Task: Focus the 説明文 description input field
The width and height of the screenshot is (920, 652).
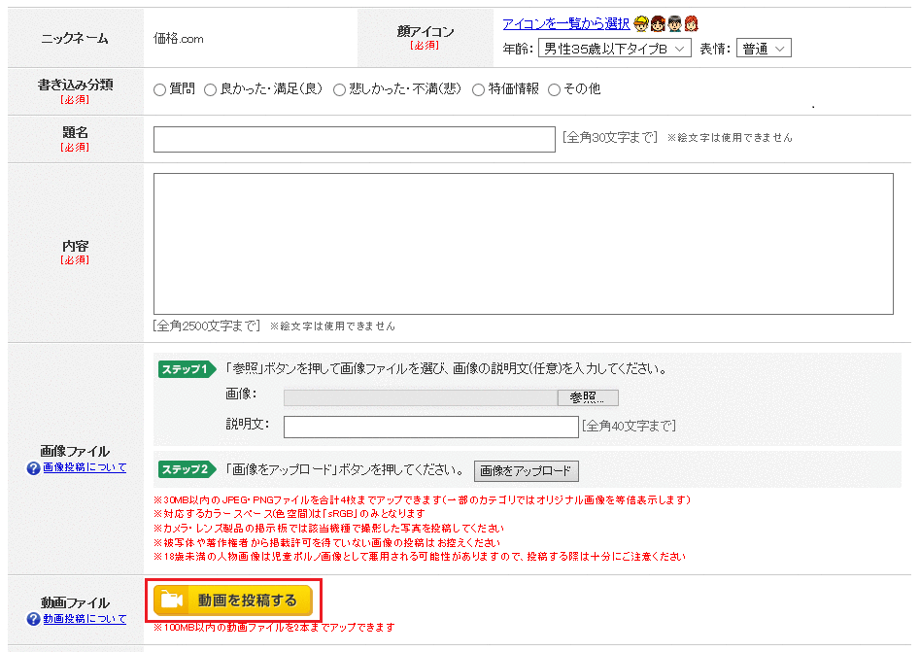Action: coord(431,427)
